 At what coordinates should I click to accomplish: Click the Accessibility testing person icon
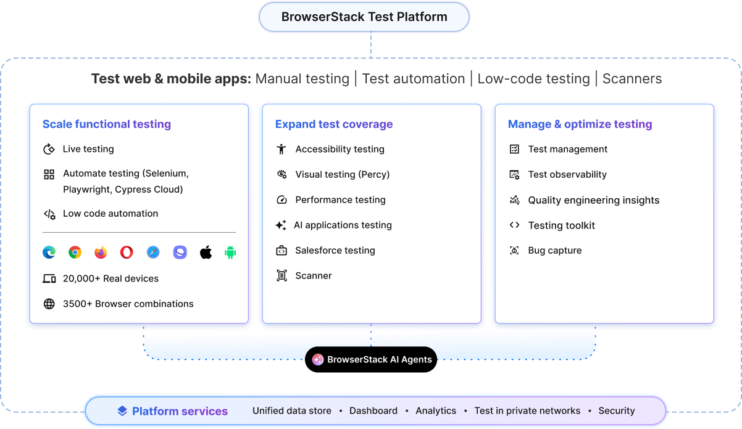click(x=281, y=149)
